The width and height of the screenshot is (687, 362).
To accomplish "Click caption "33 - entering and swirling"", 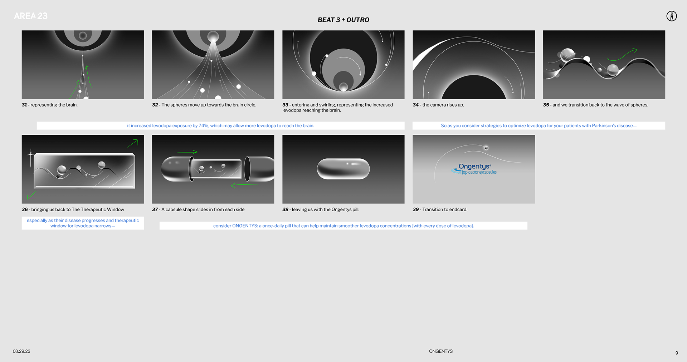I will pos(337,108).
